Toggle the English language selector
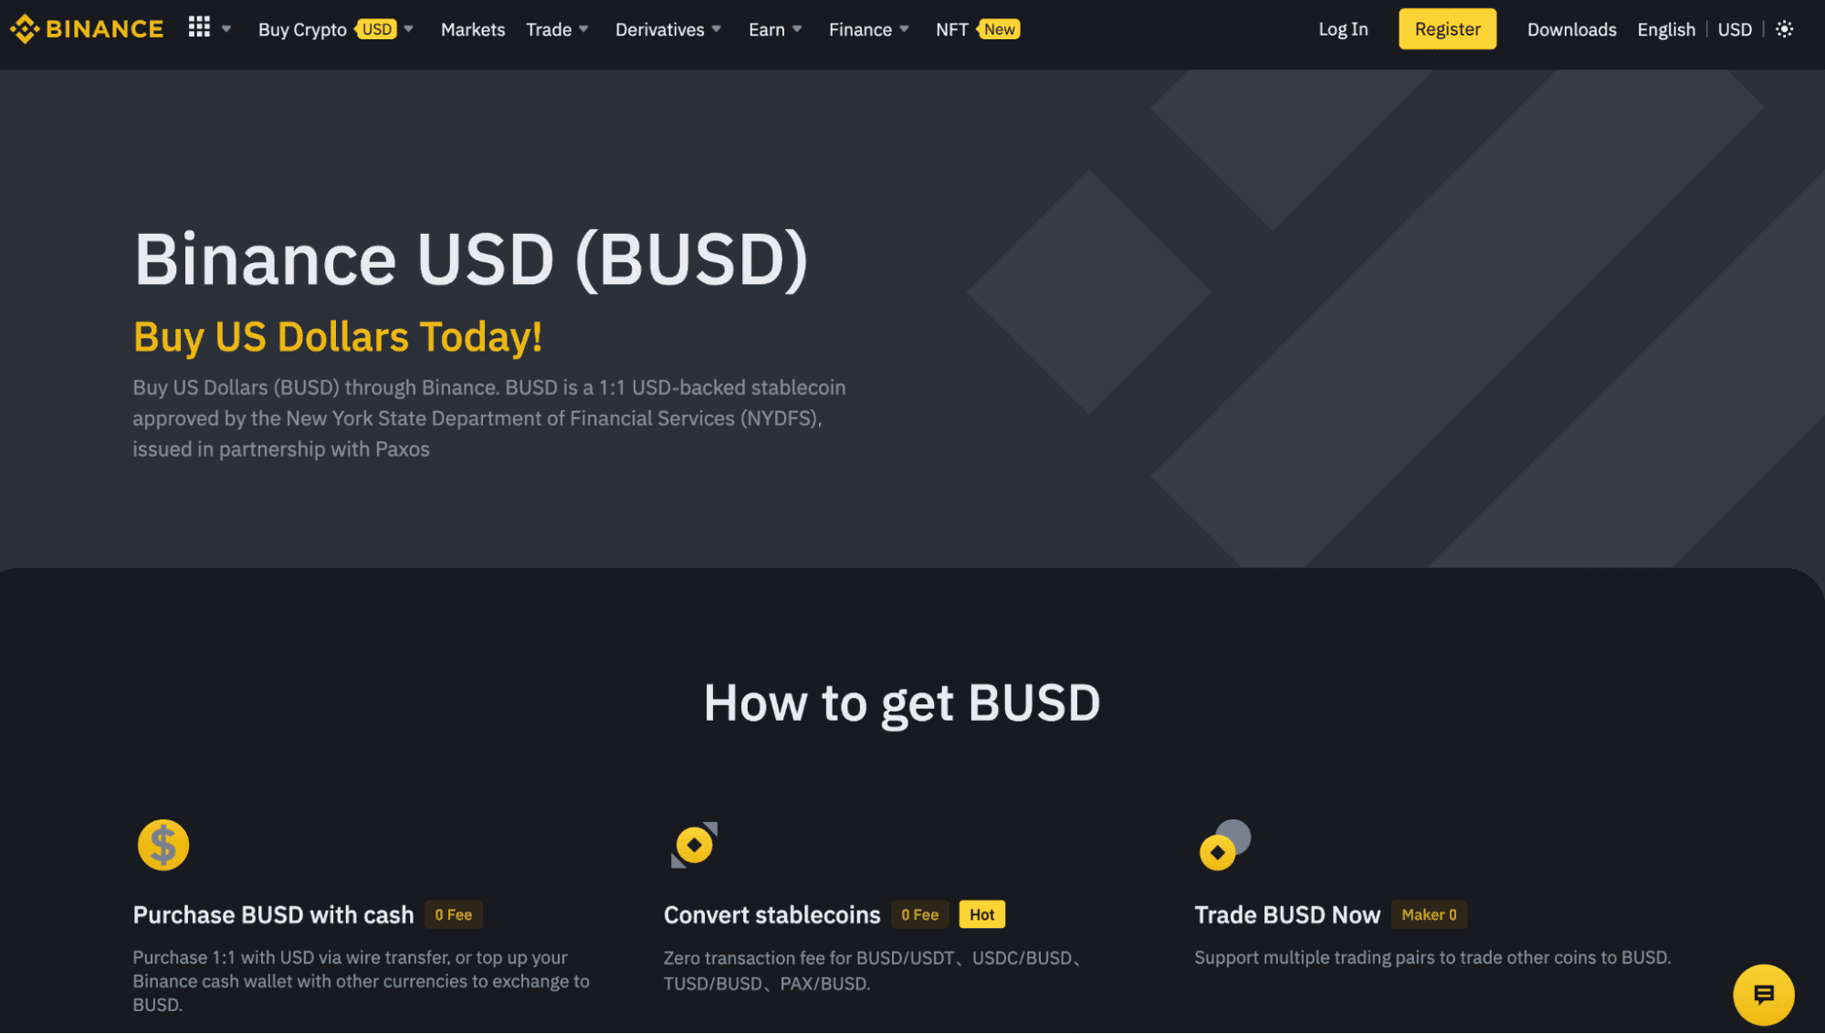The height and width of the screenshot is (1034, 1825). coord(1667,29)
